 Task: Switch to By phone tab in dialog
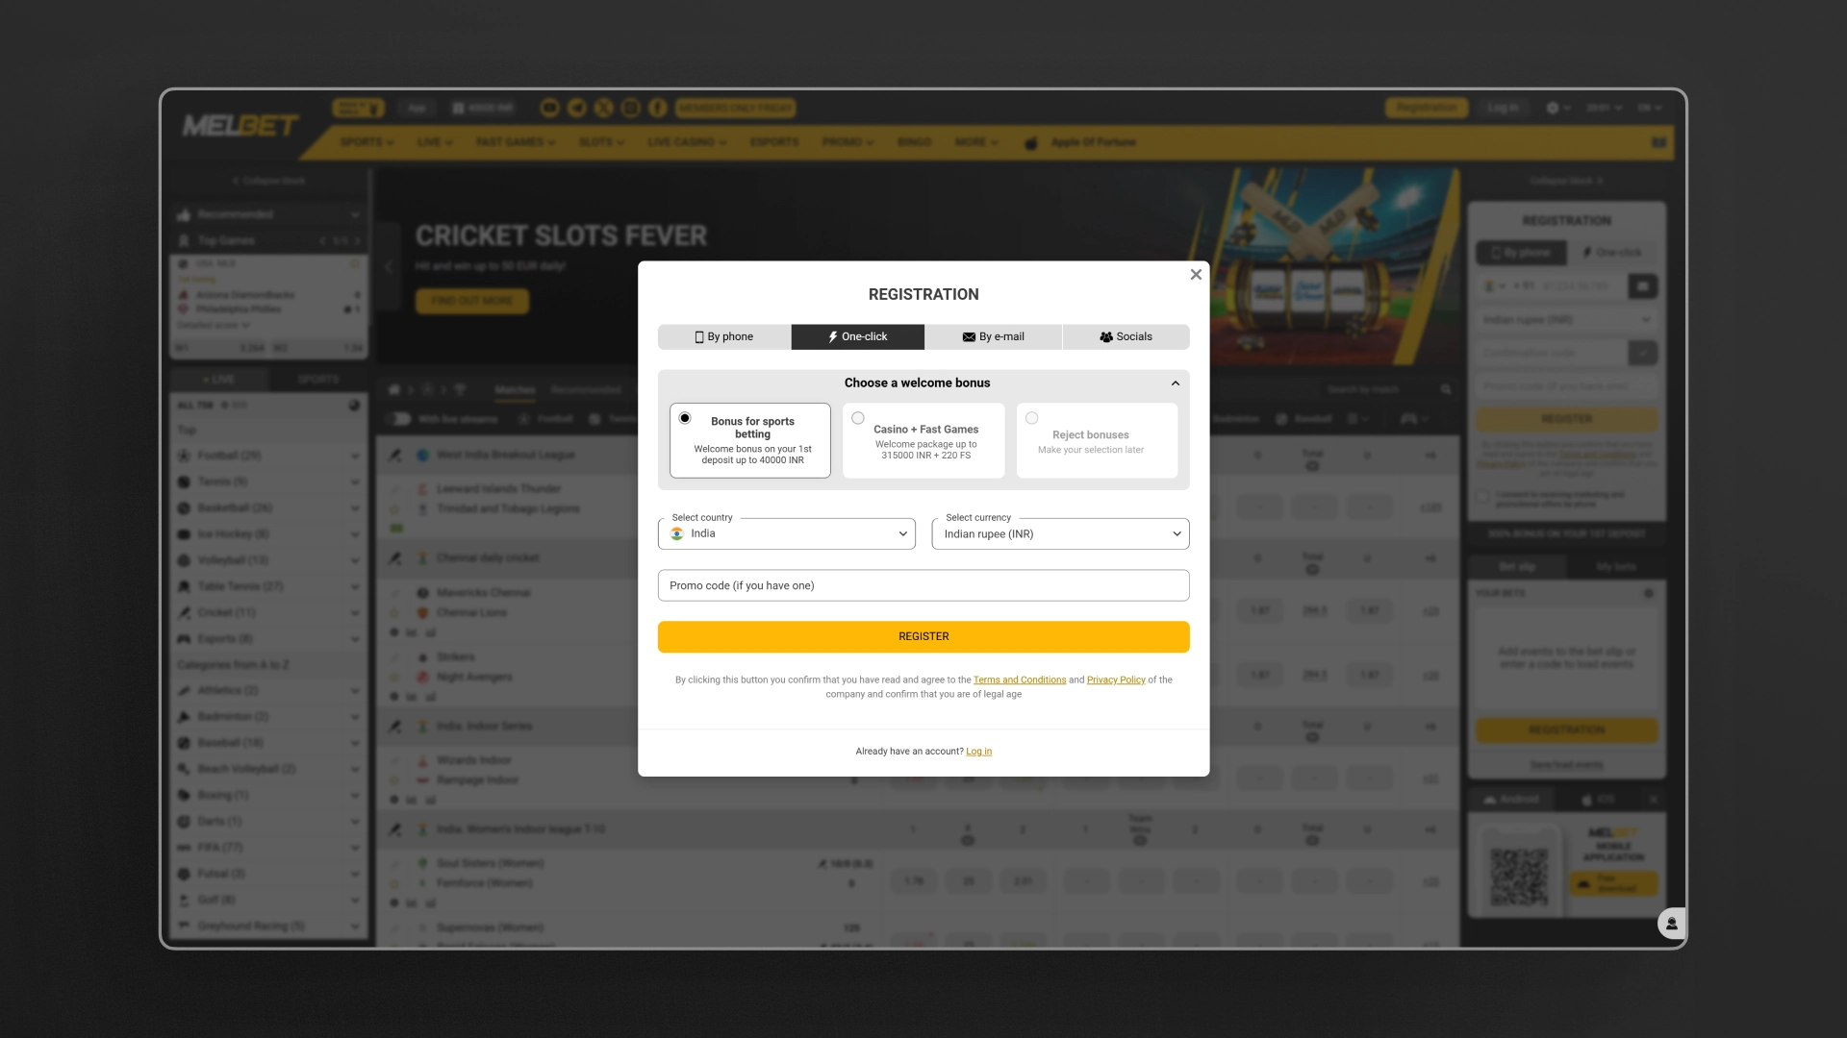click(724, 337)
